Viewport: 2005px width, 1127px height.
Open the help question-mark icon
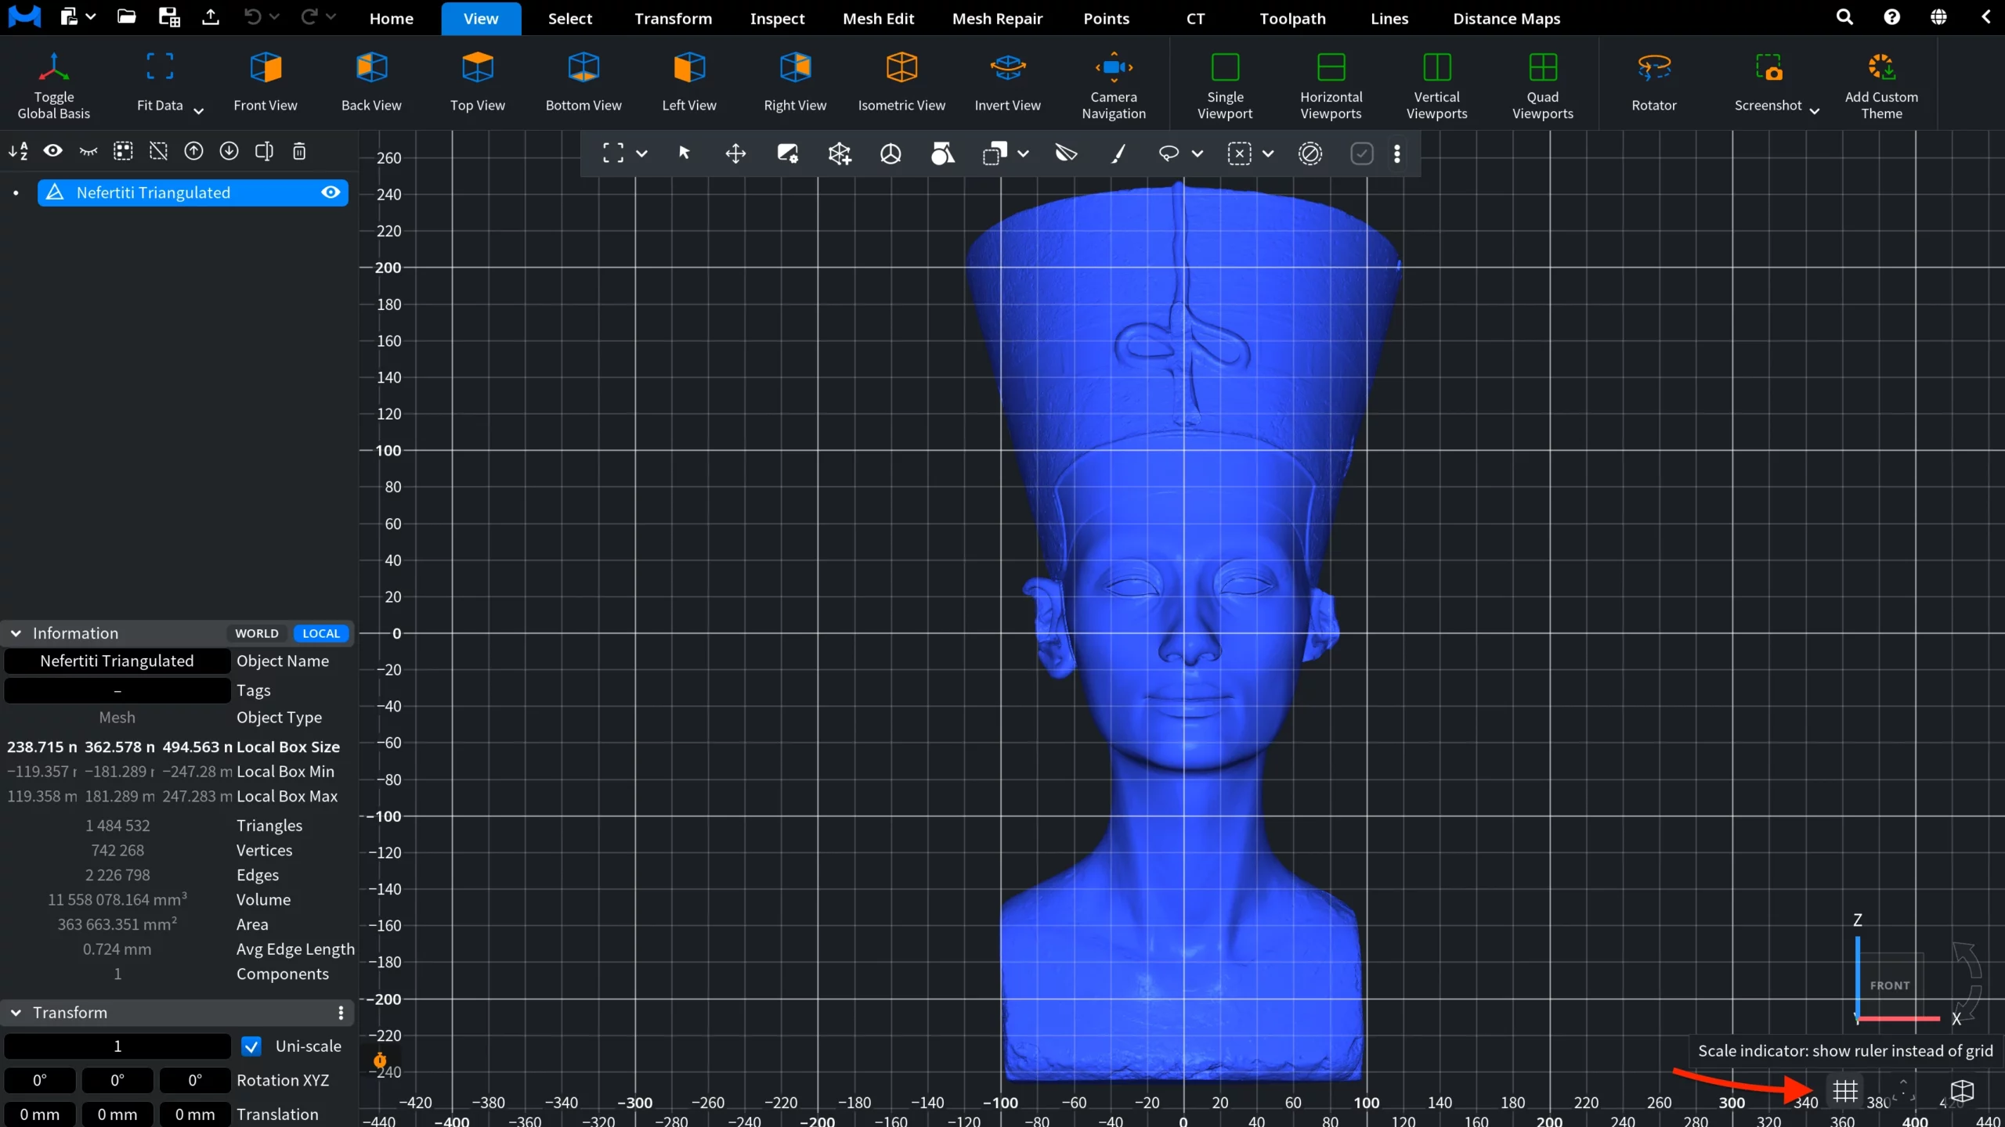tap(1891, 17)
